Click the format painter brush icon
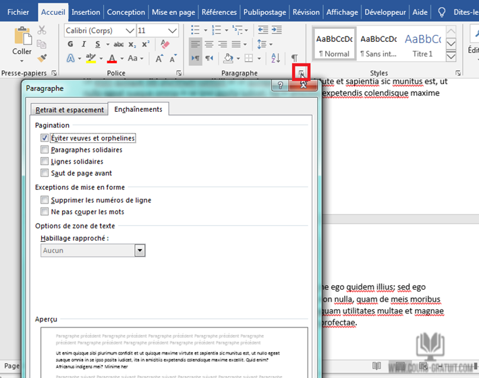This screenshot has height=378, width=479. tap(42, 59)
